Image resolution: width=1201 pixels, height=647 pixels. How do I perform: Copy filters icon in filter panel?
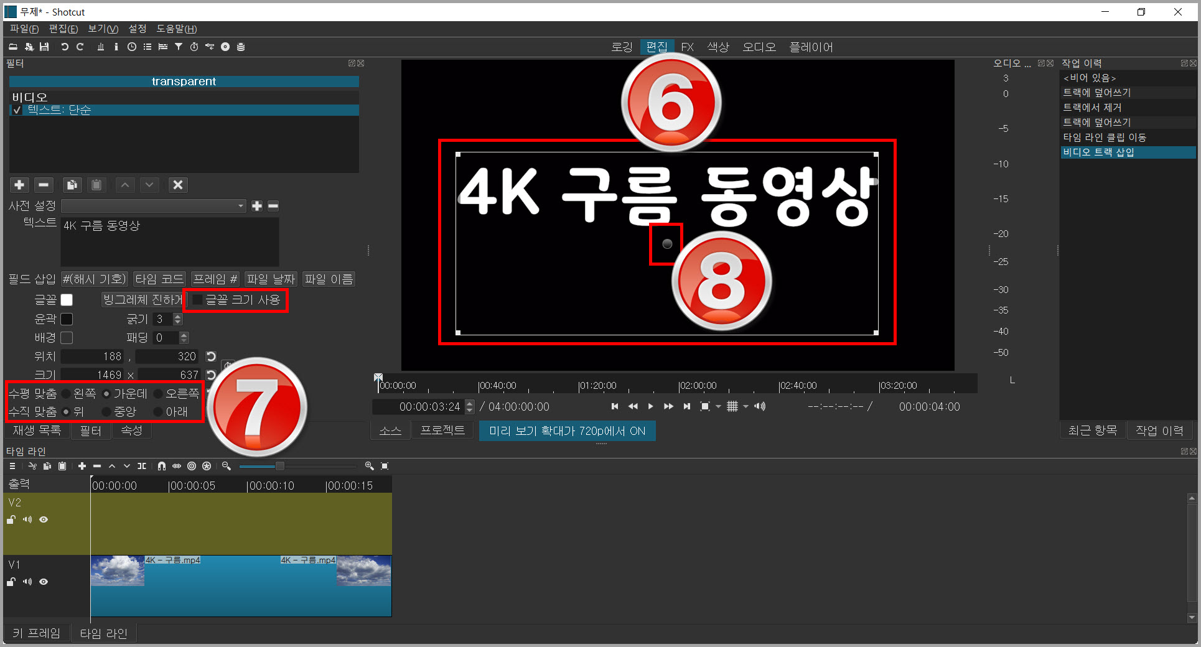click(72, 185)
